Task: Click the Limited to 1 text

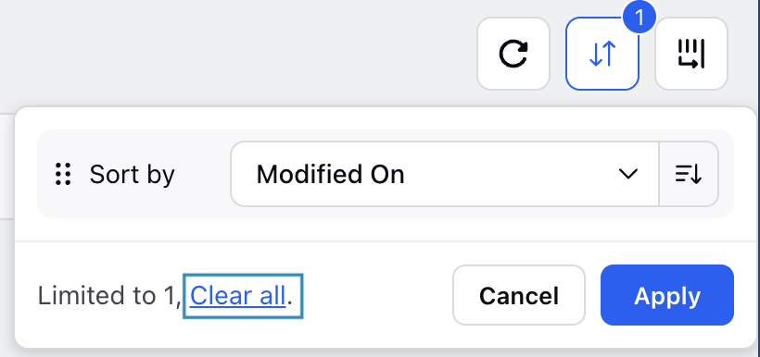Action: click(109, 296)
